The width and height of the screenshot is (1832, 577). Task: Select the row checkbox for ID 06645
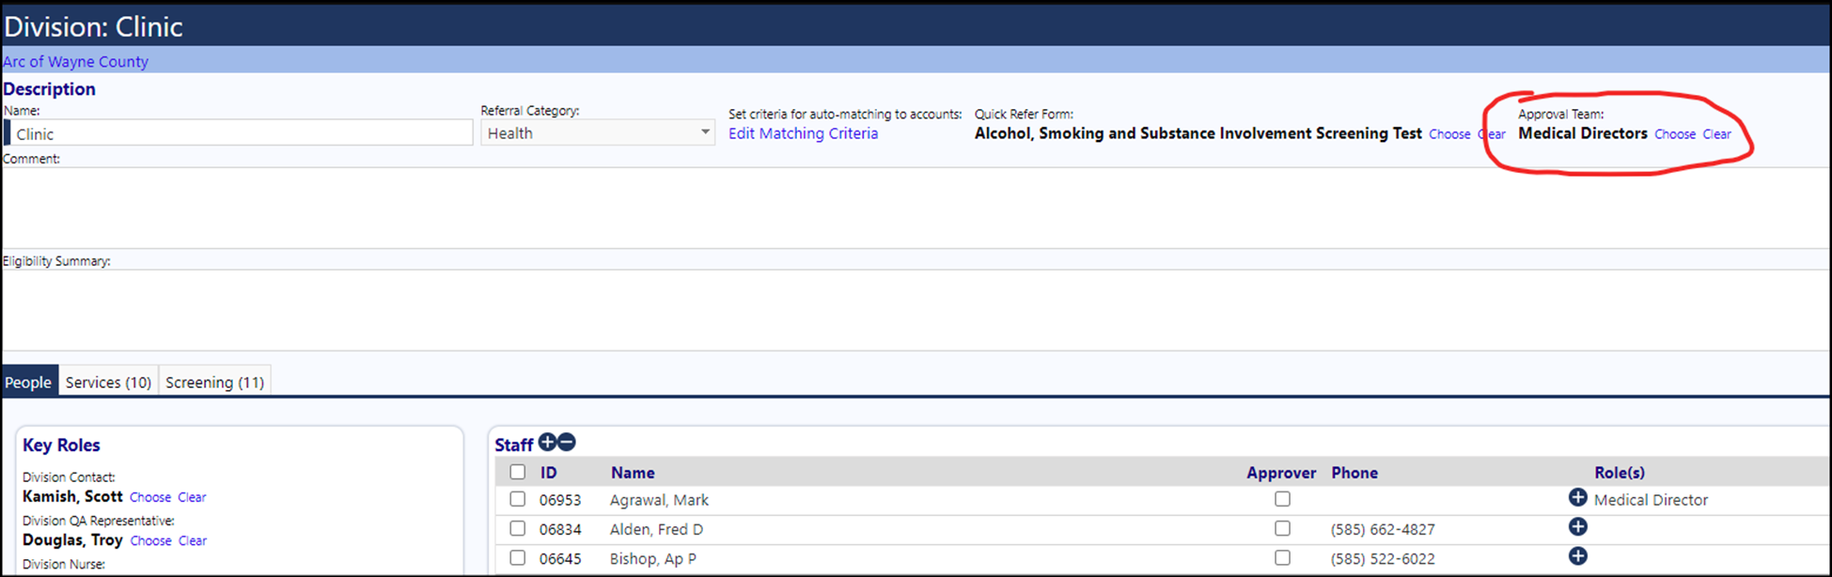pos(518,557)
